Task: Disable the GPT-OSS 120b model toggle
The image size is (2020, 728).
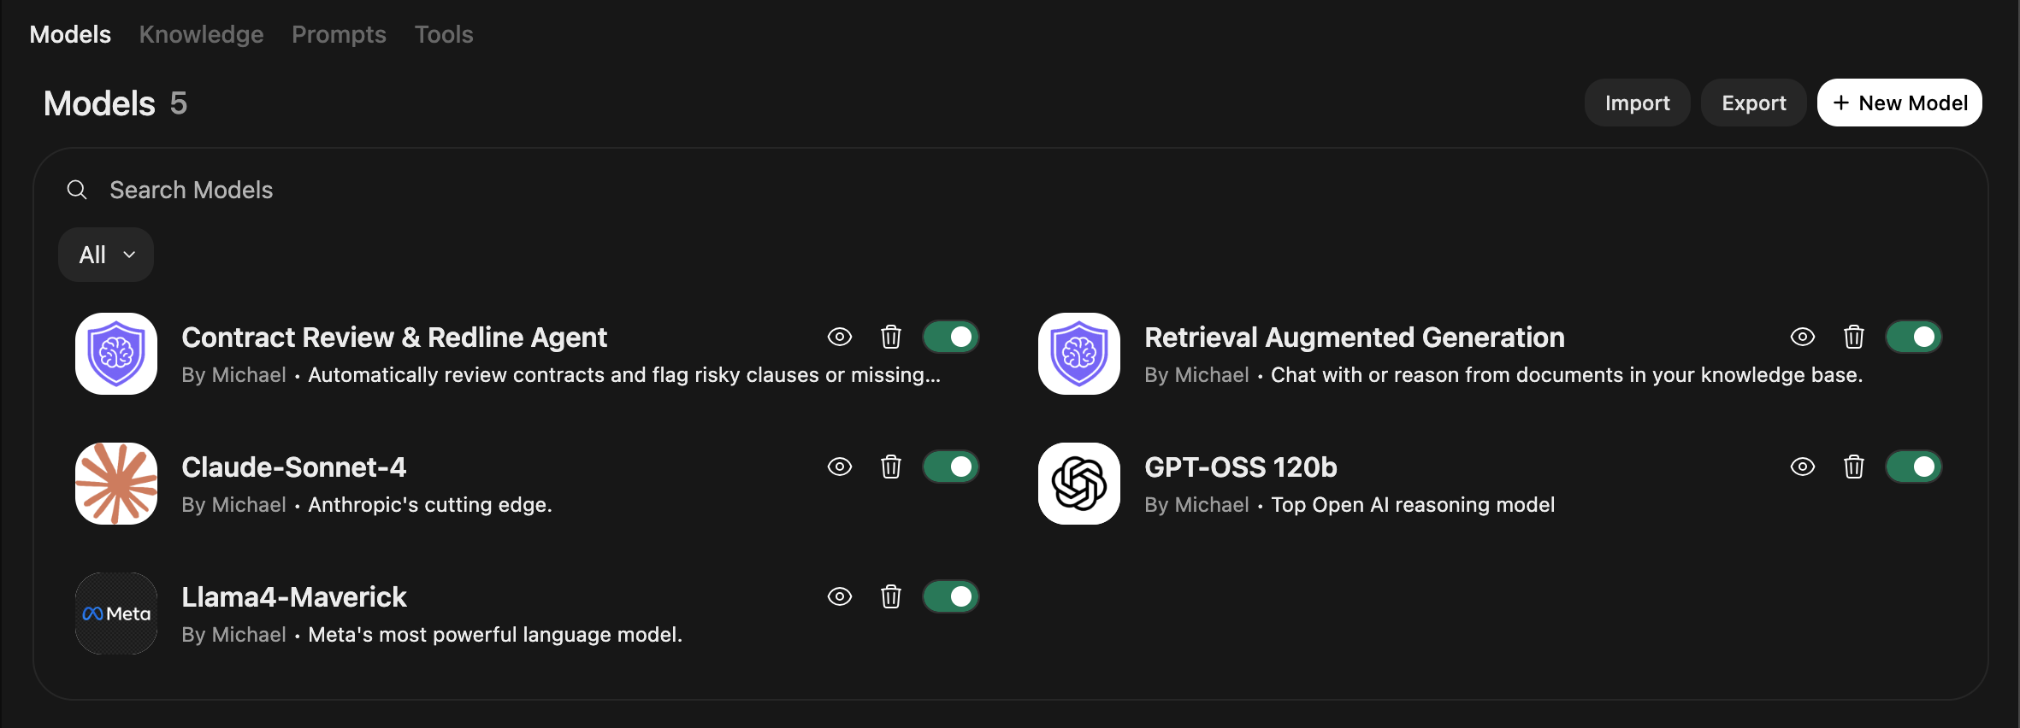Action: pyautogui.click(x=1914, y=467)
